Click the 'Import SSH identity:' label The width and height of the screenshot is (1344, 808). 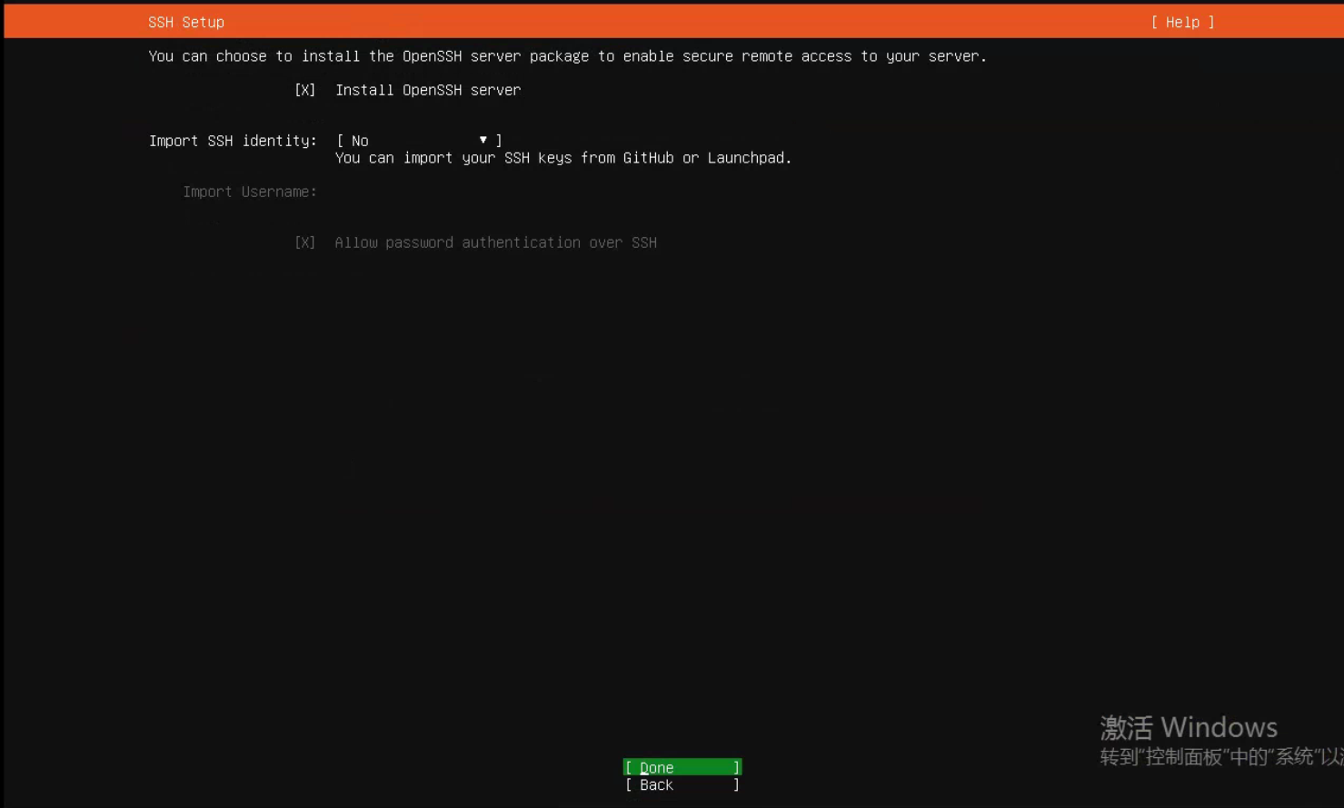233,141
